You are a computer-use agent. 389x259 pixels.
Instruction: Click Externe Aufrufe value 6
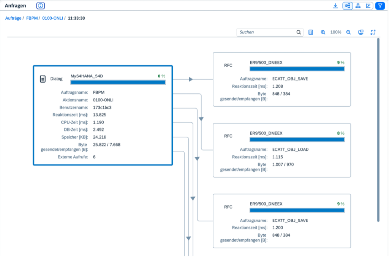(94, 157)
